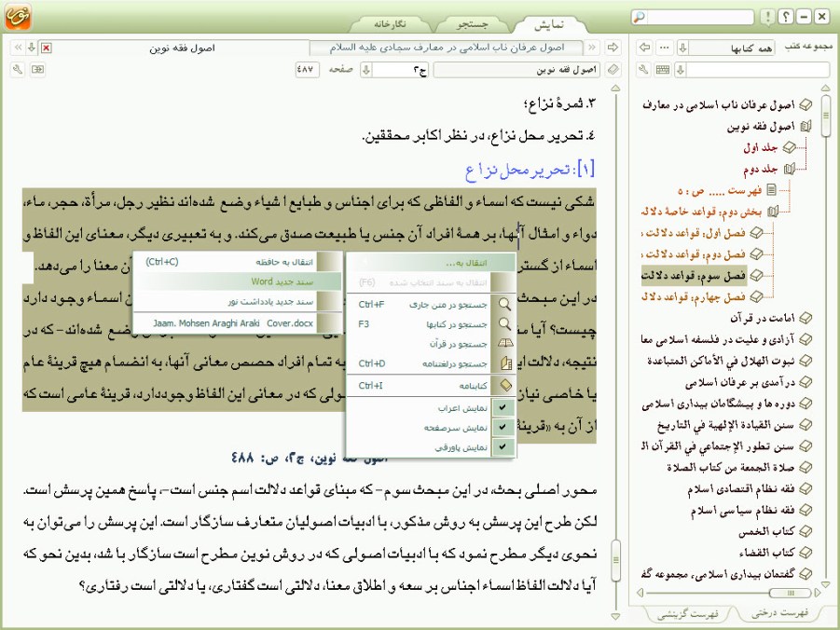Click the magnifier icon for جستجو در متن جاری
Screen dimensions: 840x630
(x=504, y=305)
